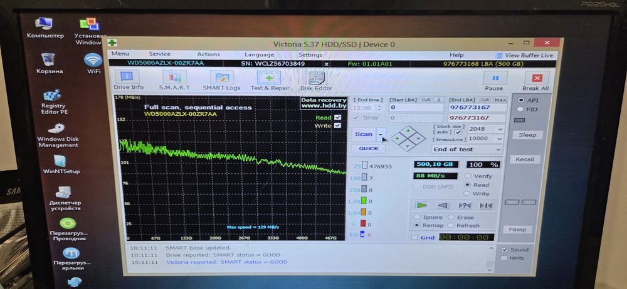
Task: Click the right arrow on navigation diamond
Action: pos(419,138)
